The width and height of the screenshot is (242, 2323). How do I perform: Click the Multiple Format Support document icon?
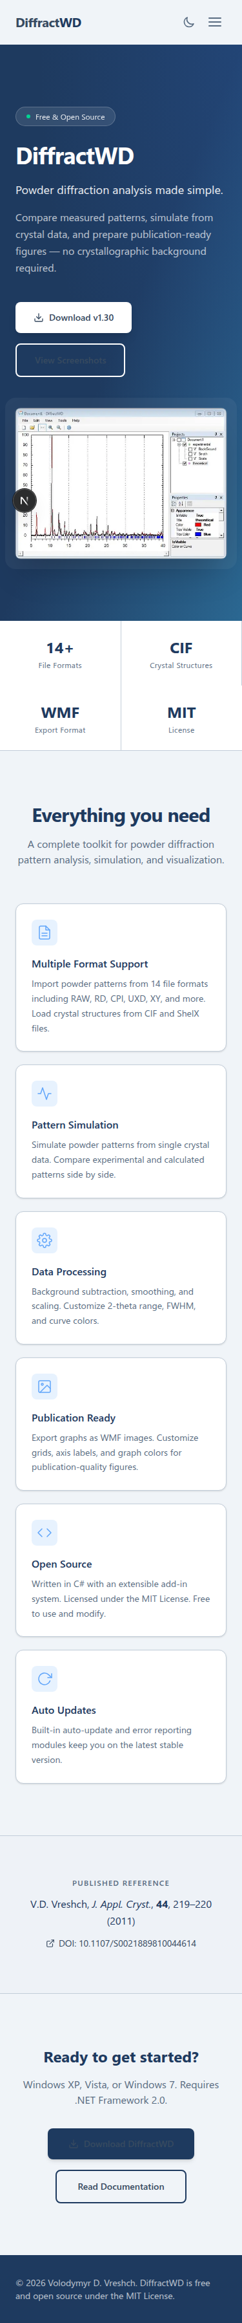(x=44, y=933)
